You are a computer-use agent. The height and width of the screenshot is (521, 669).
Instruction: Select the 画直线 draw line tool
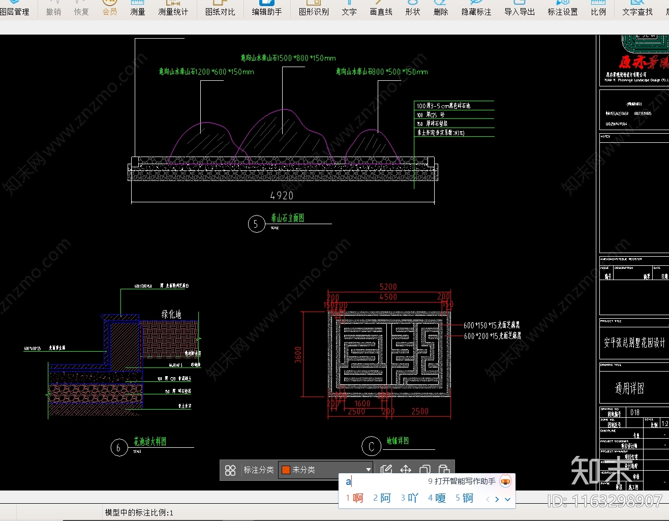pyautogui.click(x=381, y=9)
